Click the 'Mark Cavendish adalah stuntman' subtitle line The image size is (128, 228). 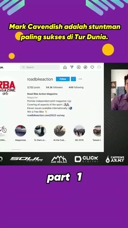[x=65, y=27]
